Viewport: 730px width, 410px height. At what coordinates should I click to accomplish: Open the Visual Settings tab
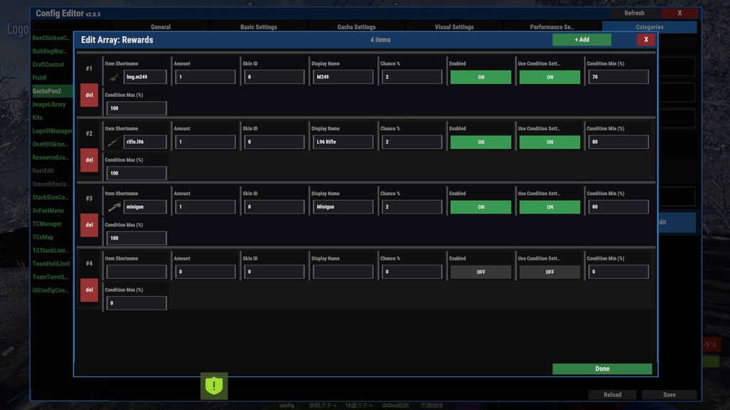click(453, 26)
